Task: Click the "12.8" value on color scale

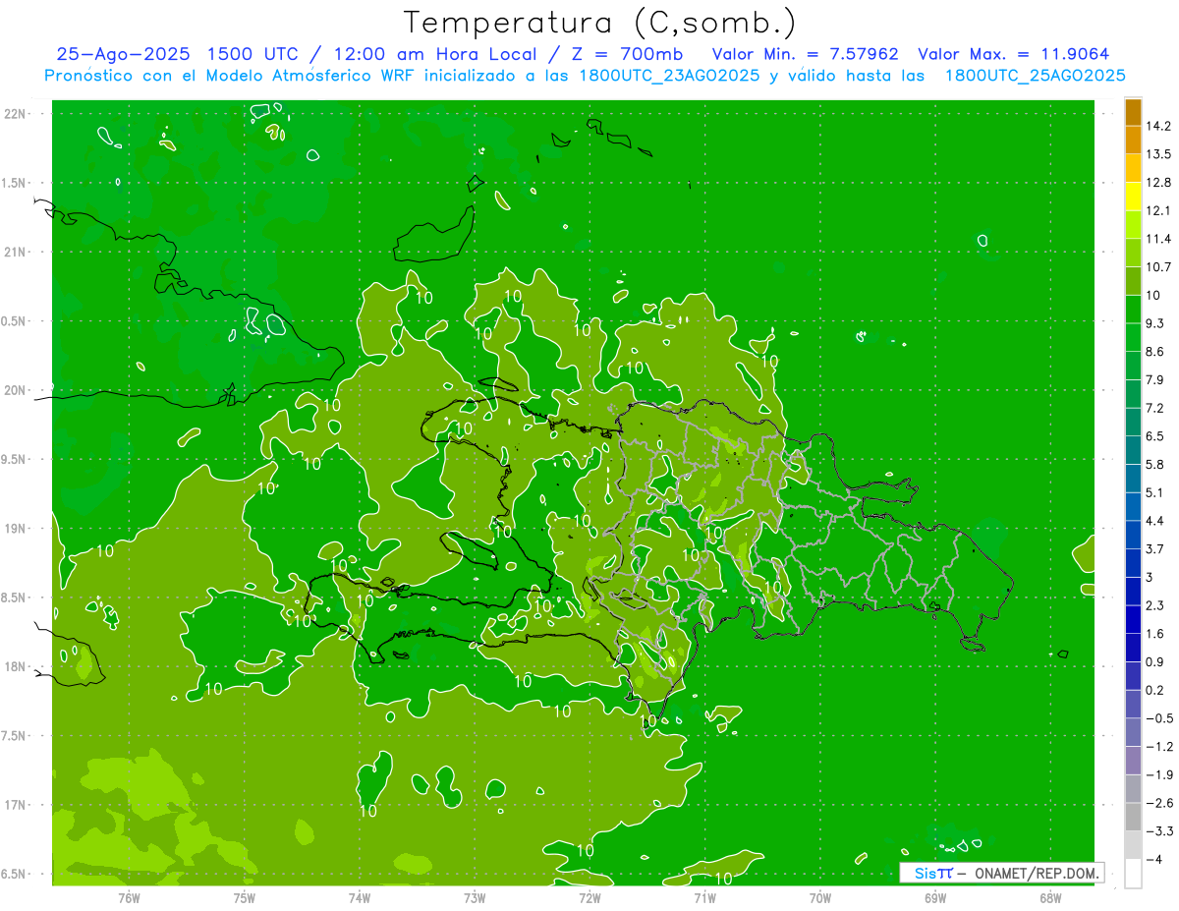Action: click(1159, 182)
